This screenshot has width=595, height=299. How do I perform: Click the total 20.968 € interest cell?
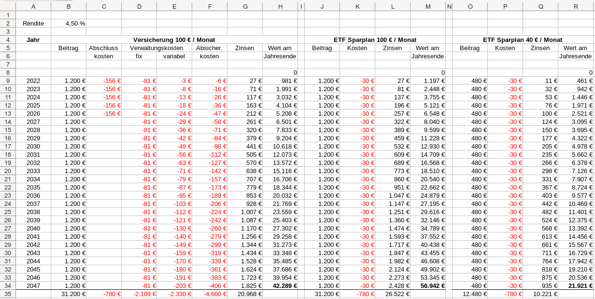(245, 294)
